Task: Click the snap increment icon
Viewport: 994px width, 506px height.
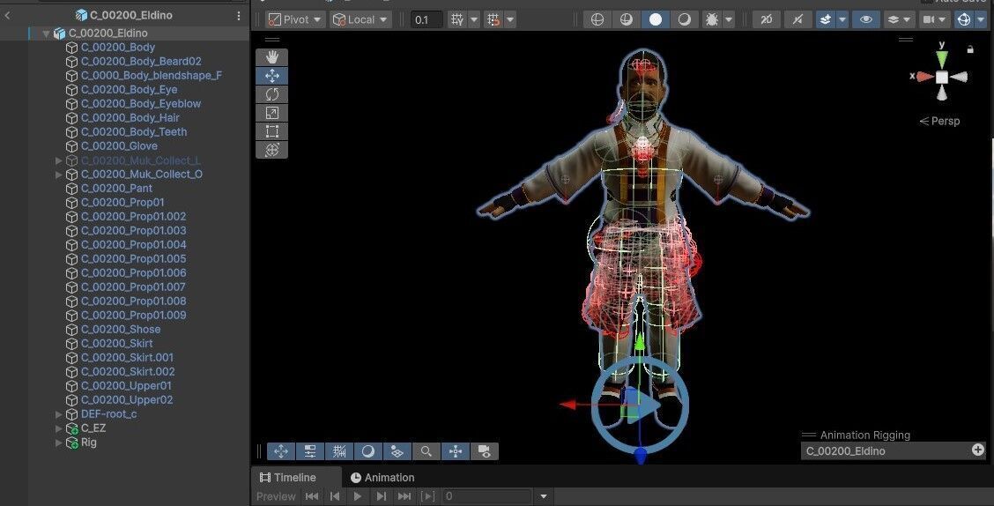Action: [493, 19]
